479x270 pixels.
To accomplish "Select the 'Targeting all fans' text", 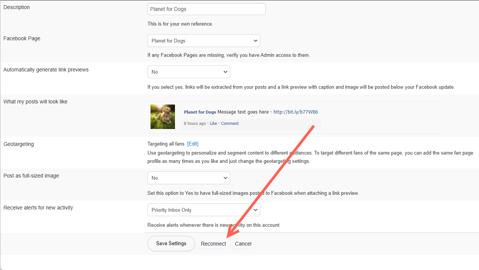I will coord(166,144).
